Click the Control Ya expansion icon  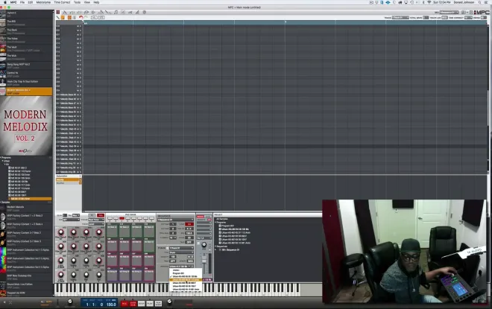pyautogui.click(x=3, y=74)
